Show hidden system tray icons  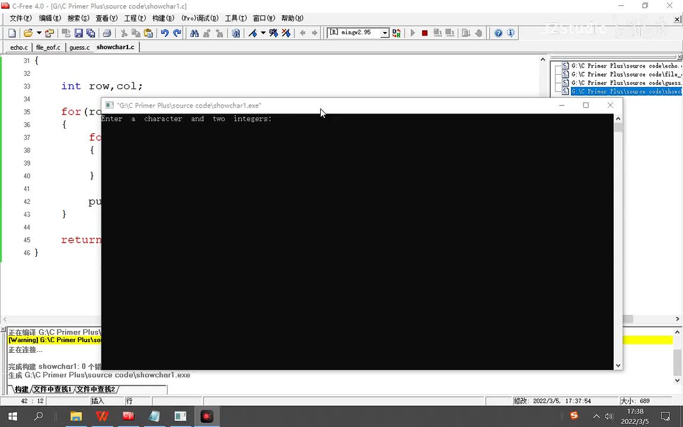[x=596, y=416]
